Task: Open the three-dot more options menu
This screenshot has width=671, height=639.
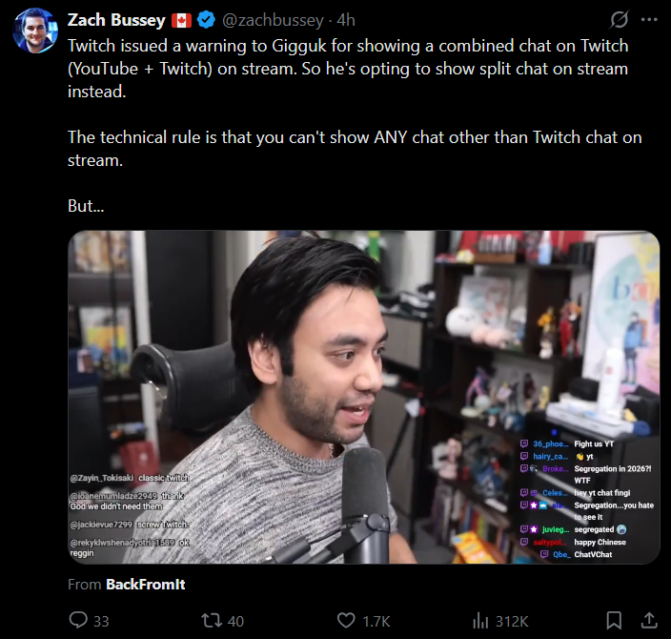Action: [649, 20]
